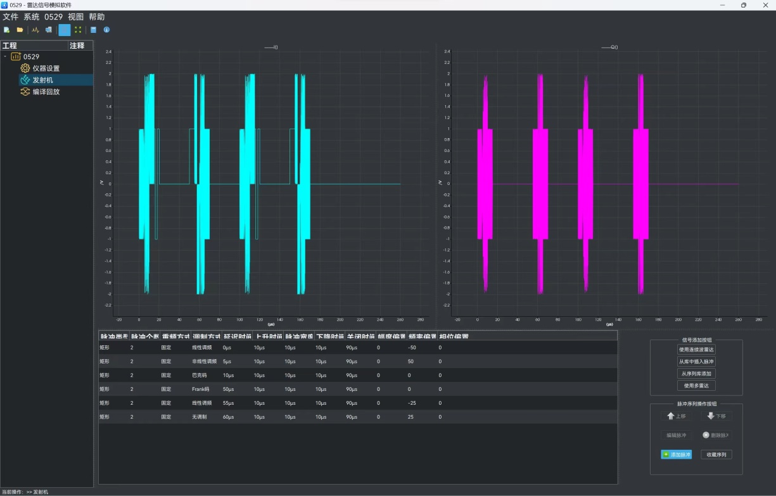
Task: Click the blue calculator toolbar icon
Action: coord(94,30)
